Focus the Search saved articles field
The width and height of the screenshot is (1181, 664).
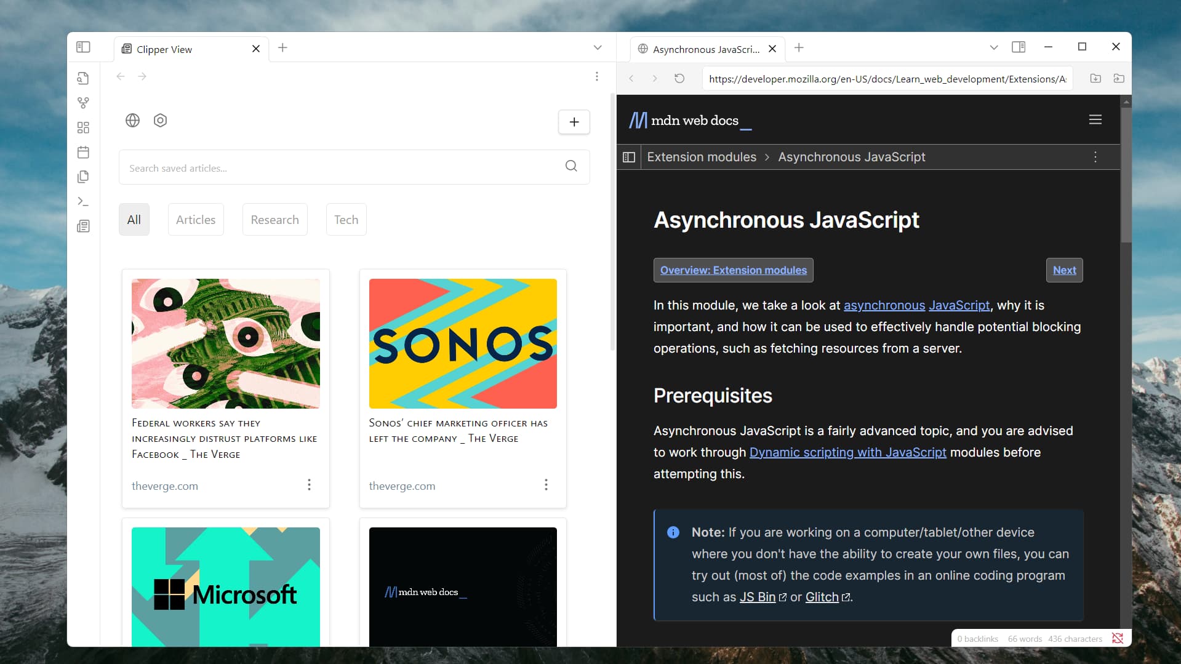pyautogui.click(x=354, y=167)
